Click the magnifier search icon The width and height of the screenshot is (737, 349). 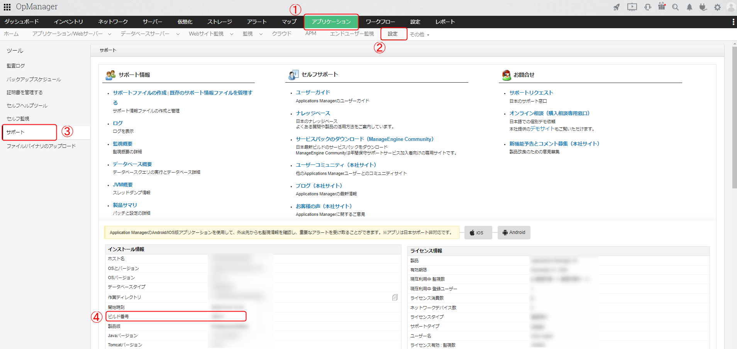675,7
